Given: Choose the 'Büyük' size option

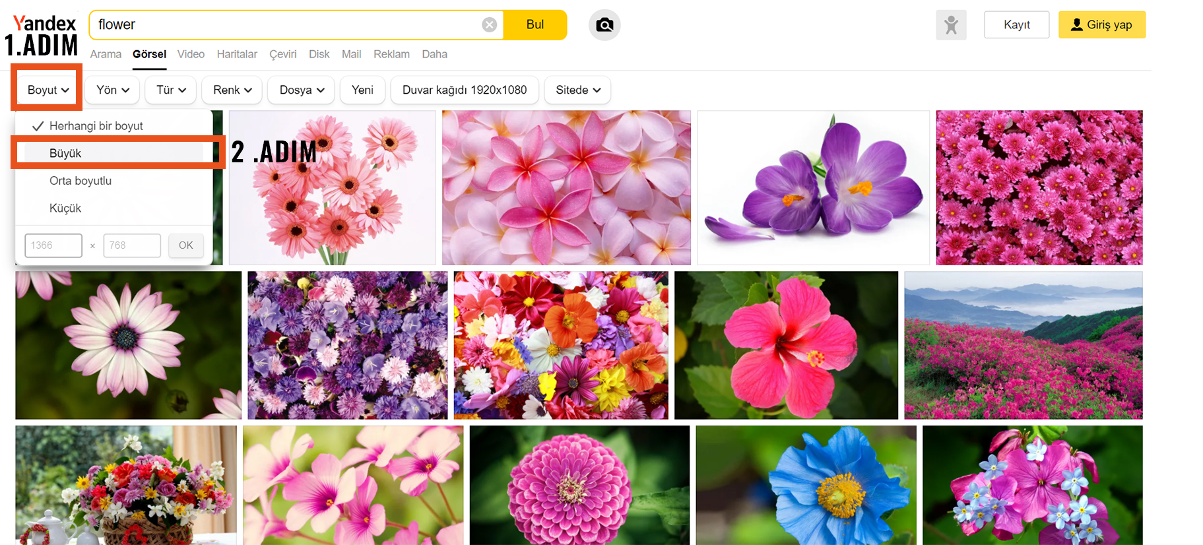Looking at the screenshot, I should tap(65, 153).
